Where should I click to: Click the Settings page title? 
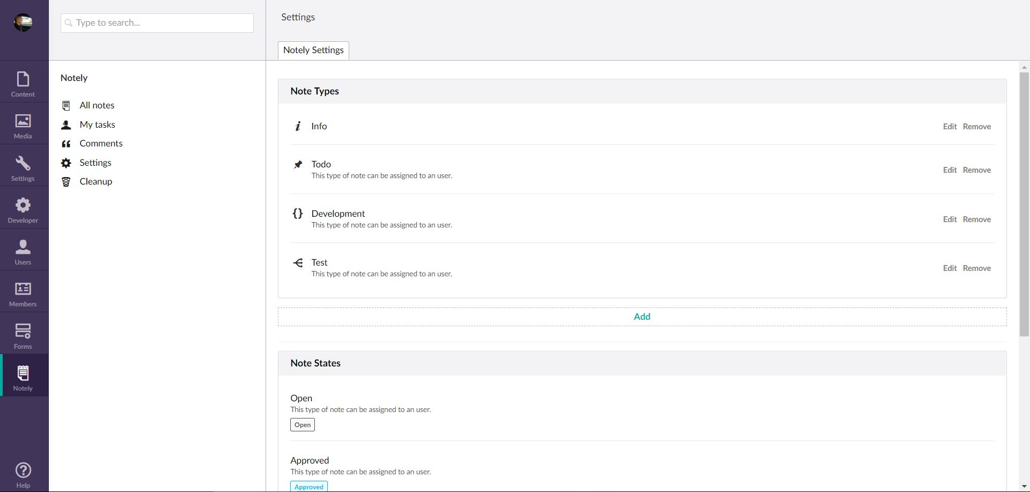[298, 17]
